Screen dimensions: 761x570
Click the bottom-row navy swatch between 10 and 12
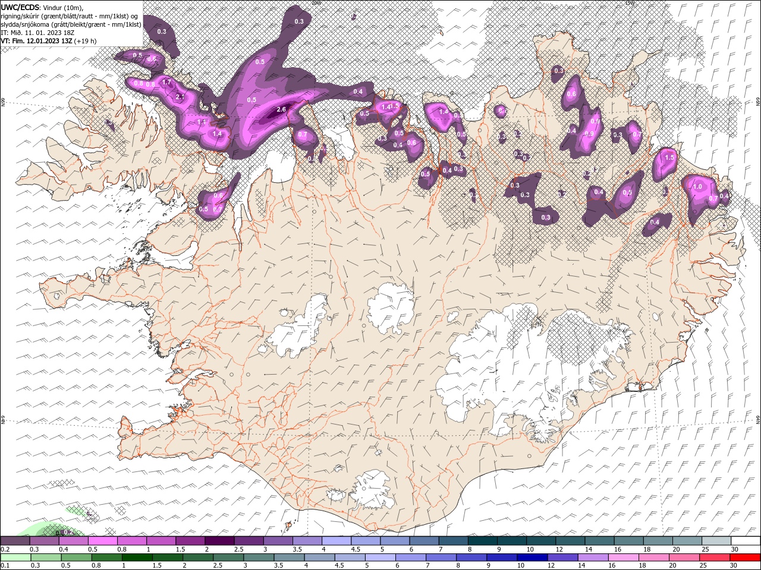coord(532,558)
